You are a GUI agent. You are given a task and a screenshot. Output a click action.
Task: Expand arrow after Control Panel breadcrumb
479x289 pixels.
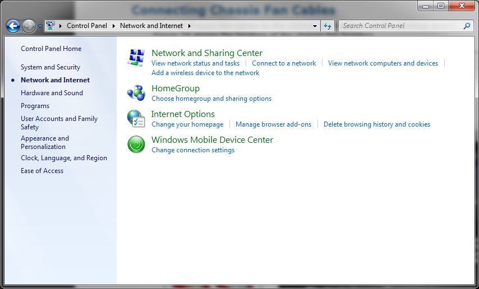click(114, 26)
